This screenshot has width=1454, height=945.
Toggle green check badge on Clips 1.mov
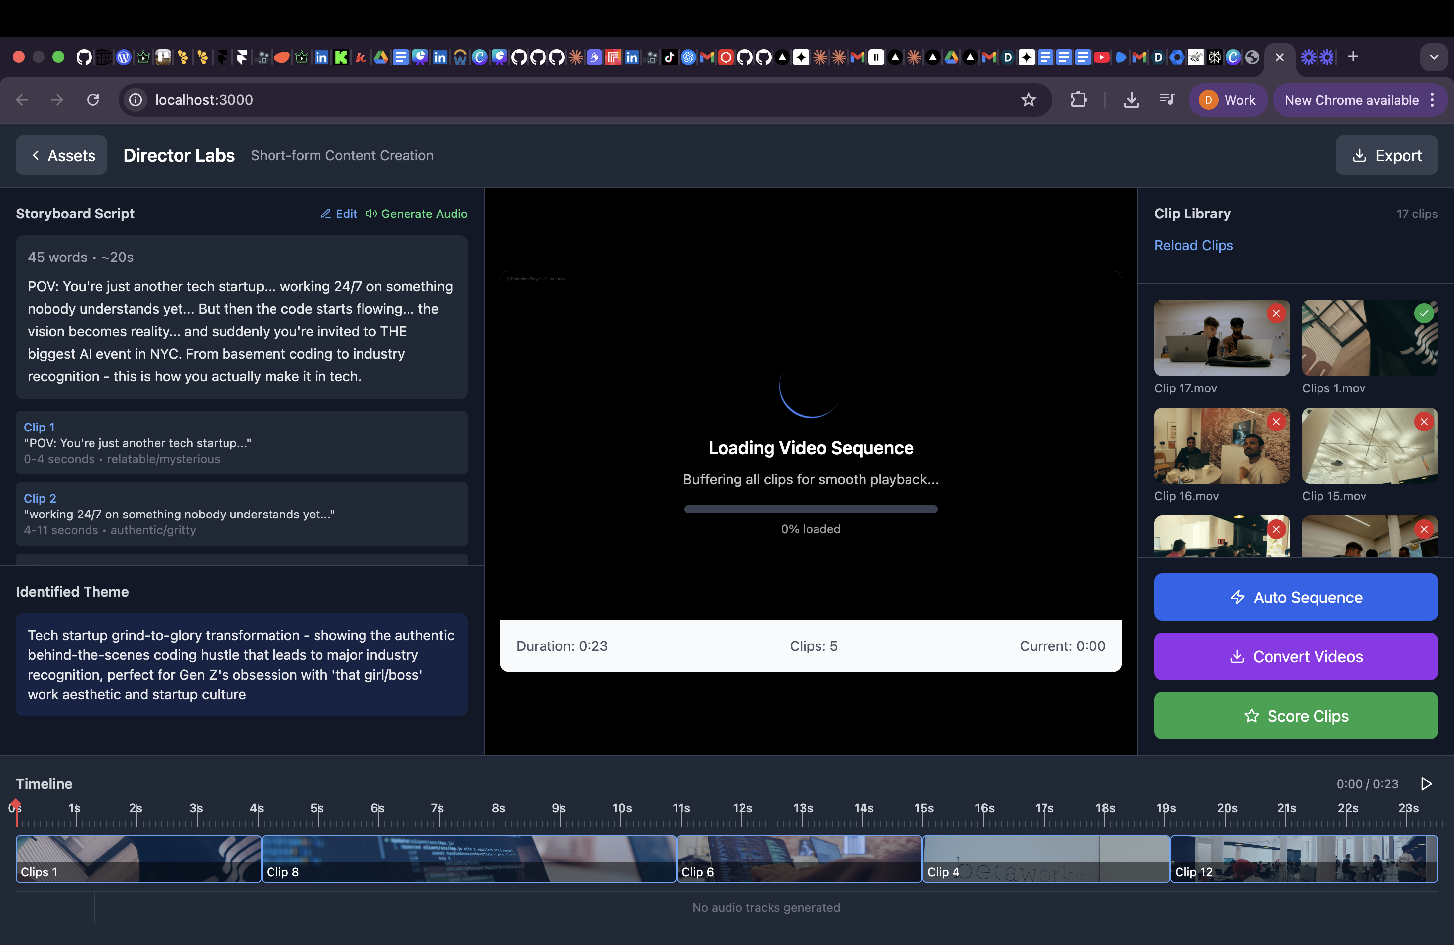tap(1423, 314)
